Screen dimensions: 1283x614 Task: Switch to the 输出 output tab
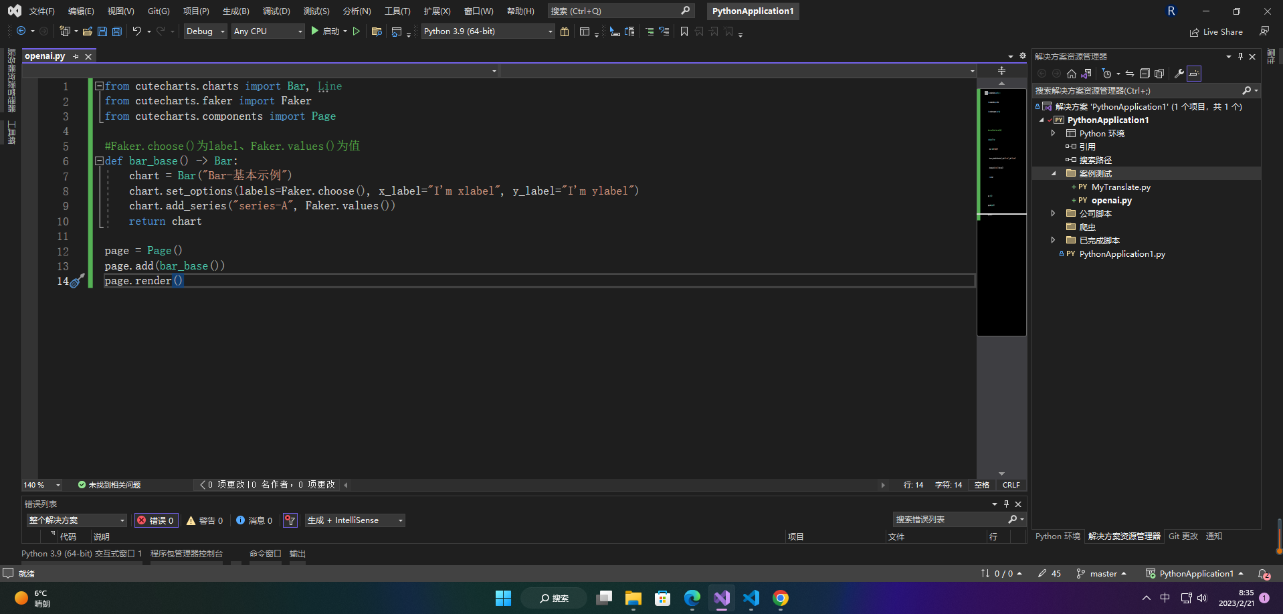click(297, 554)
